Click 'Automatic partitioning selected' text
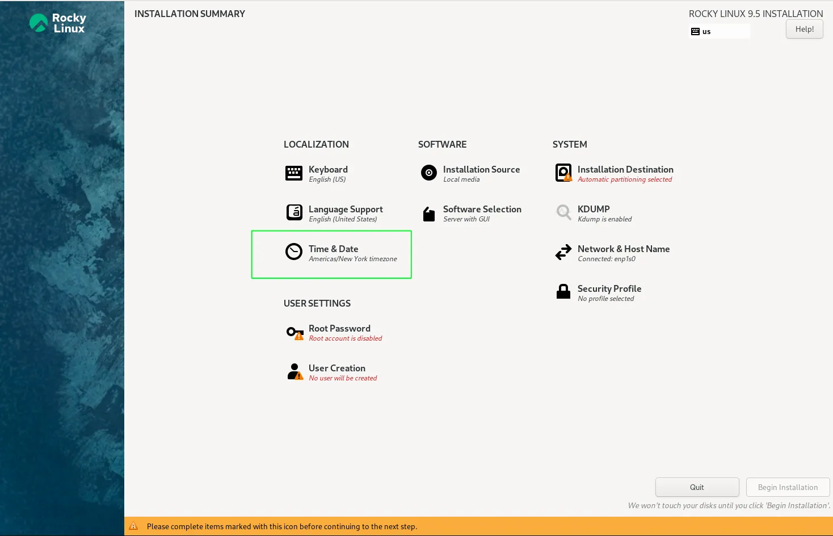This screenshot has width=833, height=536. (625, 179)
